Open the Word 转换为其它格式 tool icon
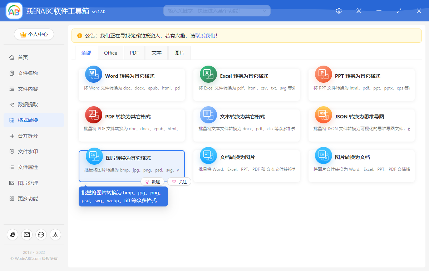 (x=93, y=74)
